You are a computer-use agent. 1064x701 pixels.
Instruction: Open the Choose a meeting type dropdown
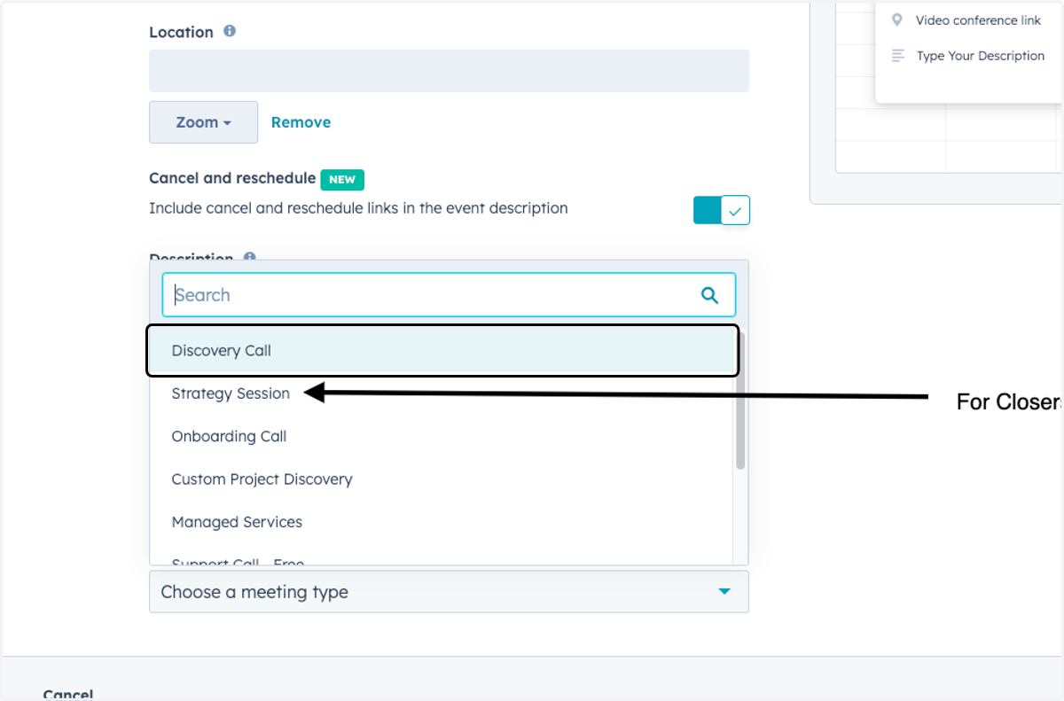(449, 592)
